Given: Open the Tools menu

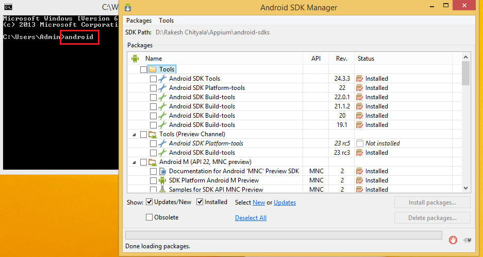Looking at the screenshot, I should (x=166, y=20).
